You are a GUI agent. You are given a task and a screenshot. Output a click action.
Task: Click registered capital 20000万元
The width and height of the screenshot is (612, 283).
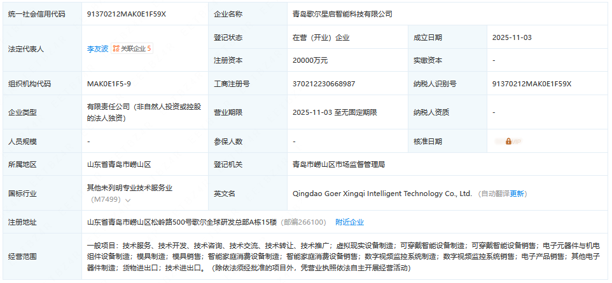point(310,60)
